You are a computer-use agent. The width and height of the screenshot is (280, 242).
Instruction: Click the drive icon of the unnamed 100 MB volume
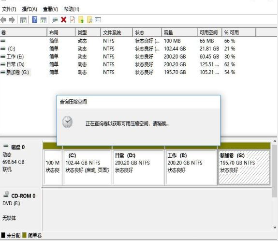point(3,41)
